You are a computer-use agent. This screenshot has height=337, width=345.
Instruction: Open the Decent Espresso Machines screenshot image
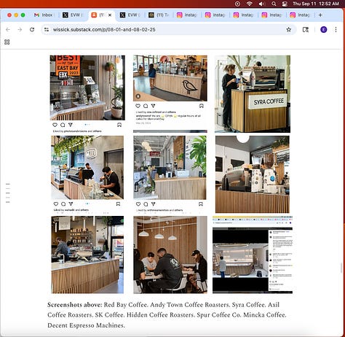(253, 255)
